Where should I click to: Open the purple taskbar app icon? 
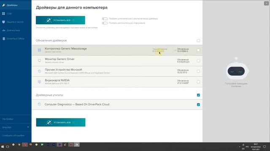click(x=59, y=145)
